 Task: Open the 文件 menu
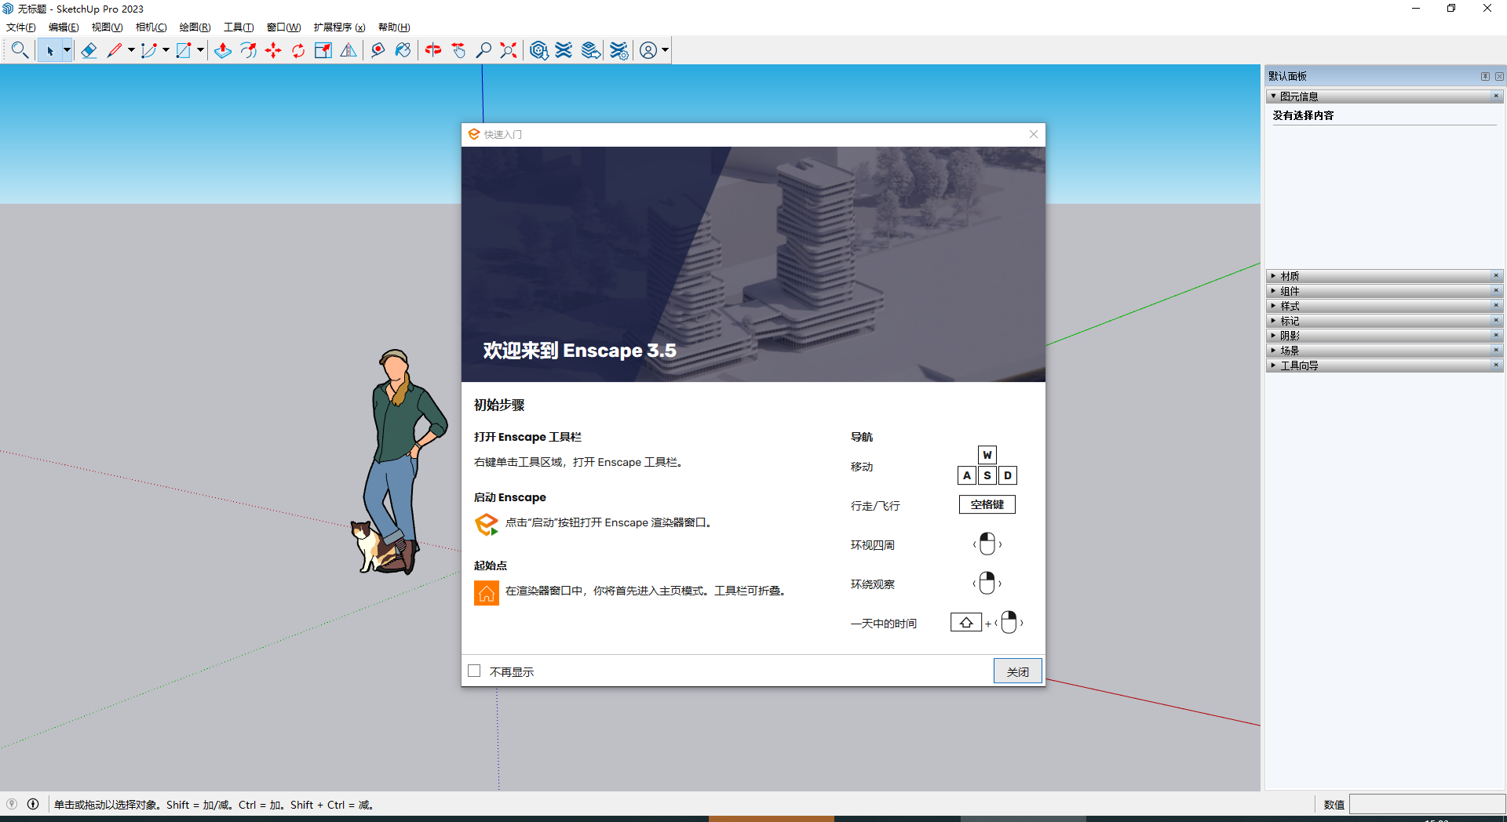tap(20, 27)
